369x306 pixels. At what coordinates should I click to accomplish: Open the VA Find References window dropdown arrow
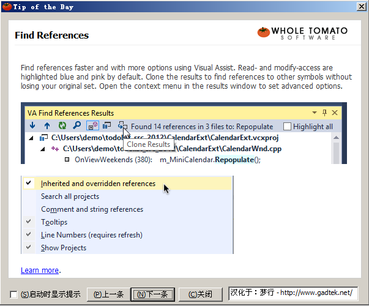(x=315, y=113)
